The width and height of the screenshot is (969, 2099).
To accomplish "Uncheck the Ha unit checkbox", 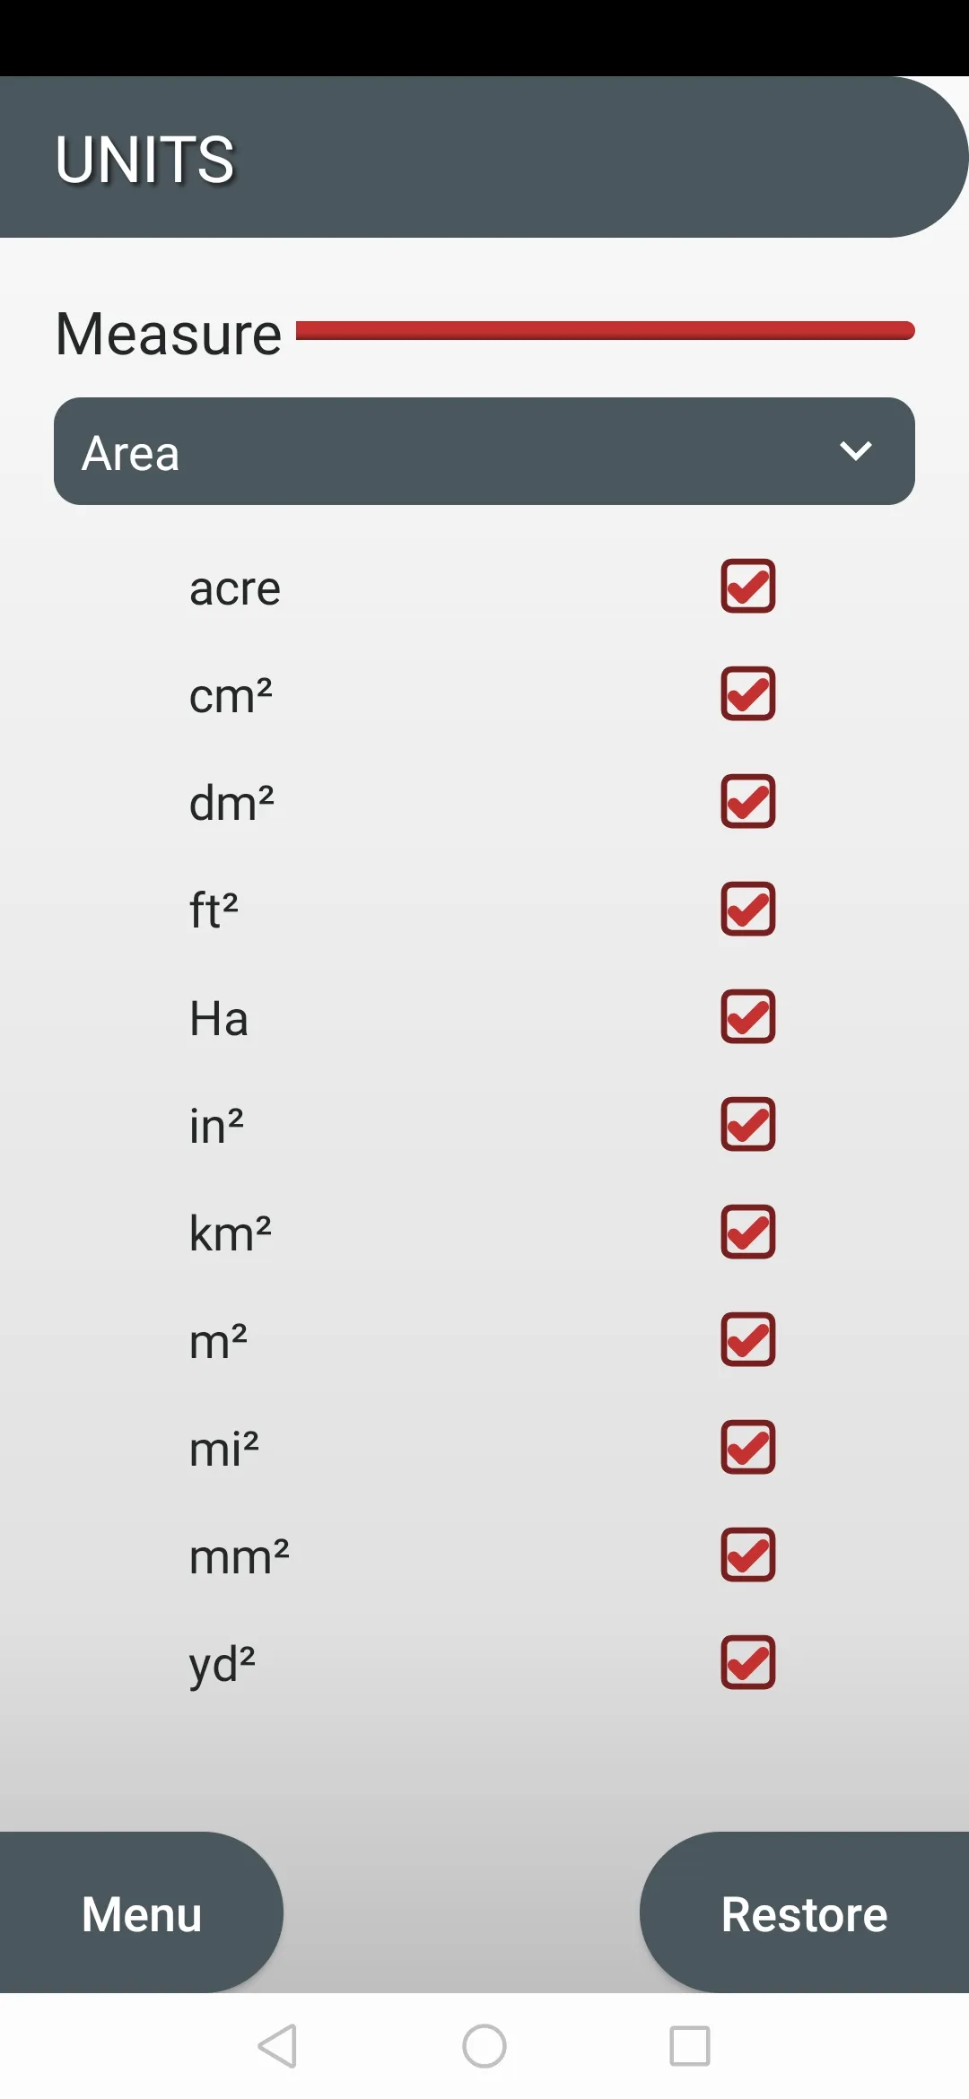I will (747, 1017).
